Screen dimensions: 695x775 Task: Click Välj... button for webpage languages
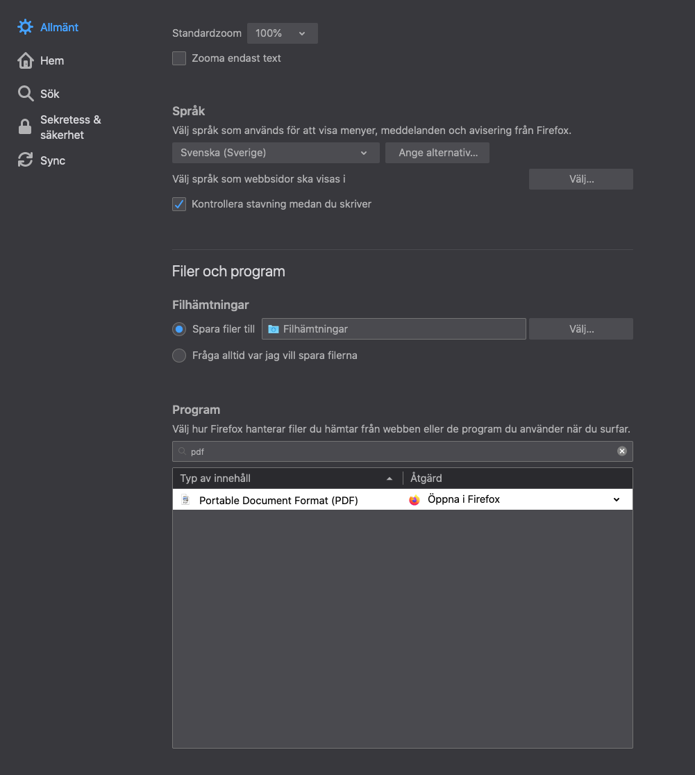(581, 179)
